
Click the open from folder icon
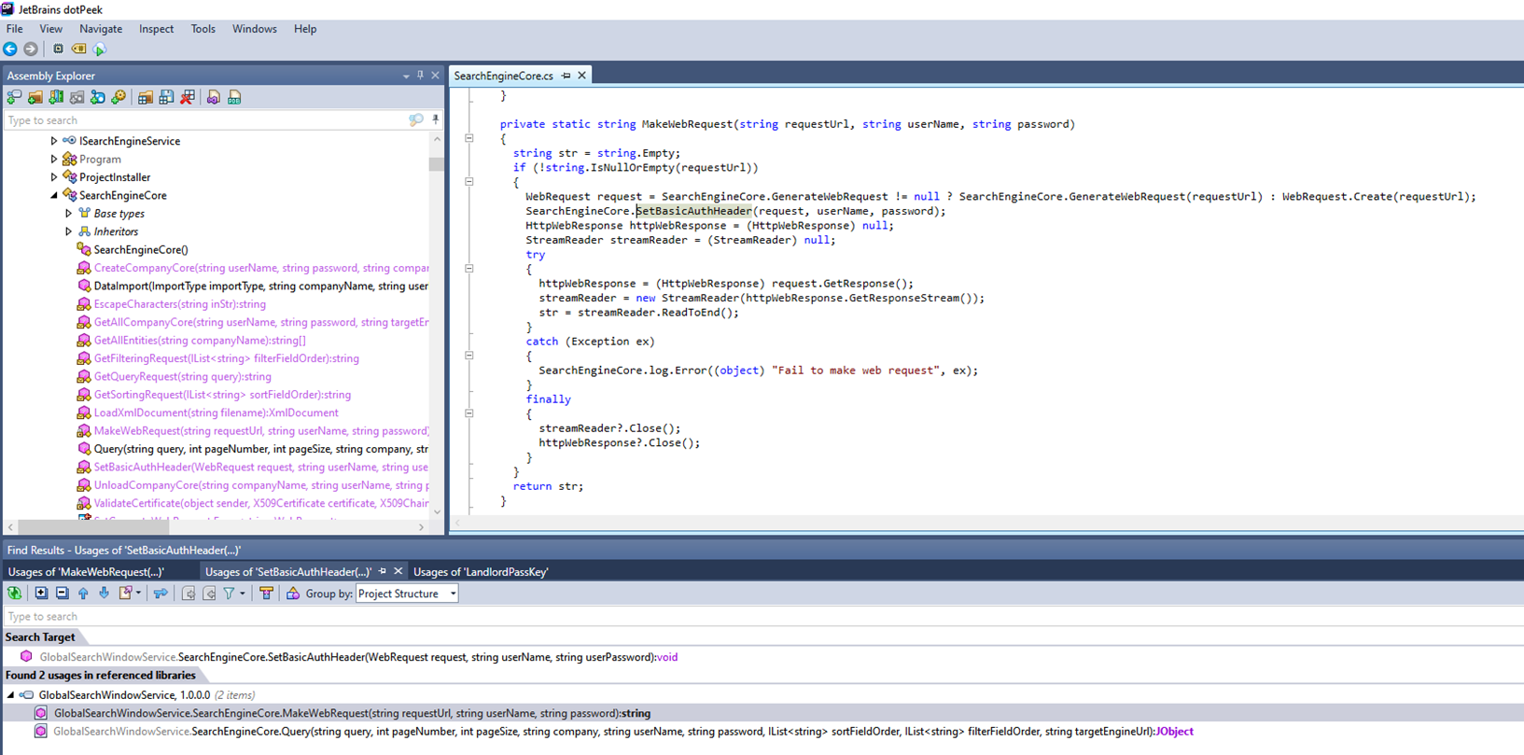(x=35, y=98)
